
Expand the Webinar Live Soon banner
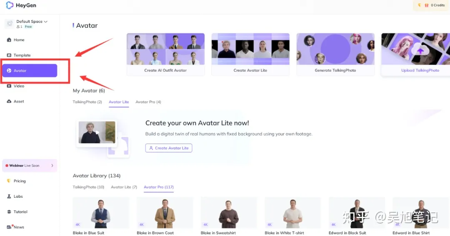coord(30,166)
